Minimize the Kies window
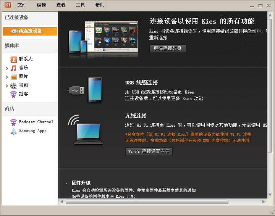The width and height of the screenshot is (275, 216). pos(252,6)
